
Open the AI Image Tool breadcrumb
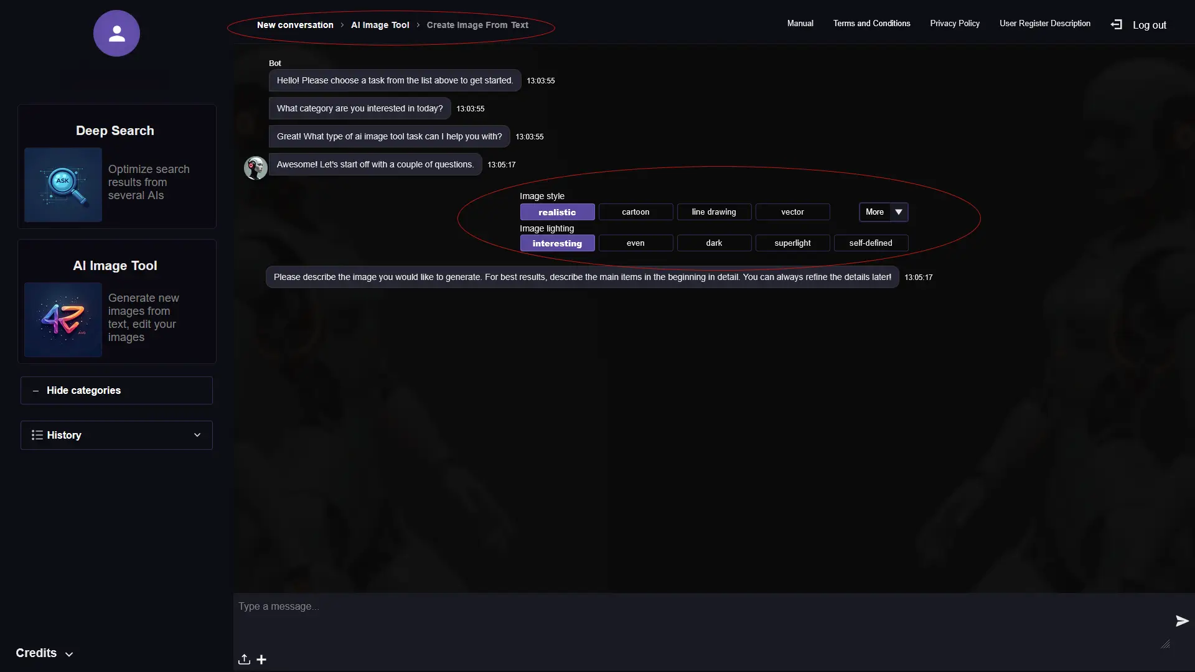[380, 26]
